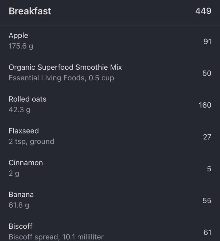Open the Rolled oats entry

pyautogui.click(x=27, y=99)
